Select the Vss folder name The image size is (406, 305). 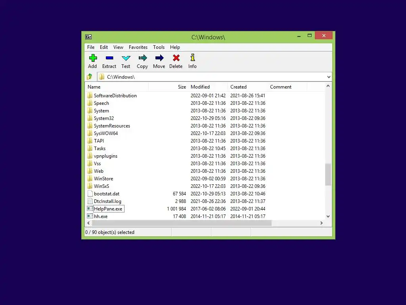pos(97,163)
